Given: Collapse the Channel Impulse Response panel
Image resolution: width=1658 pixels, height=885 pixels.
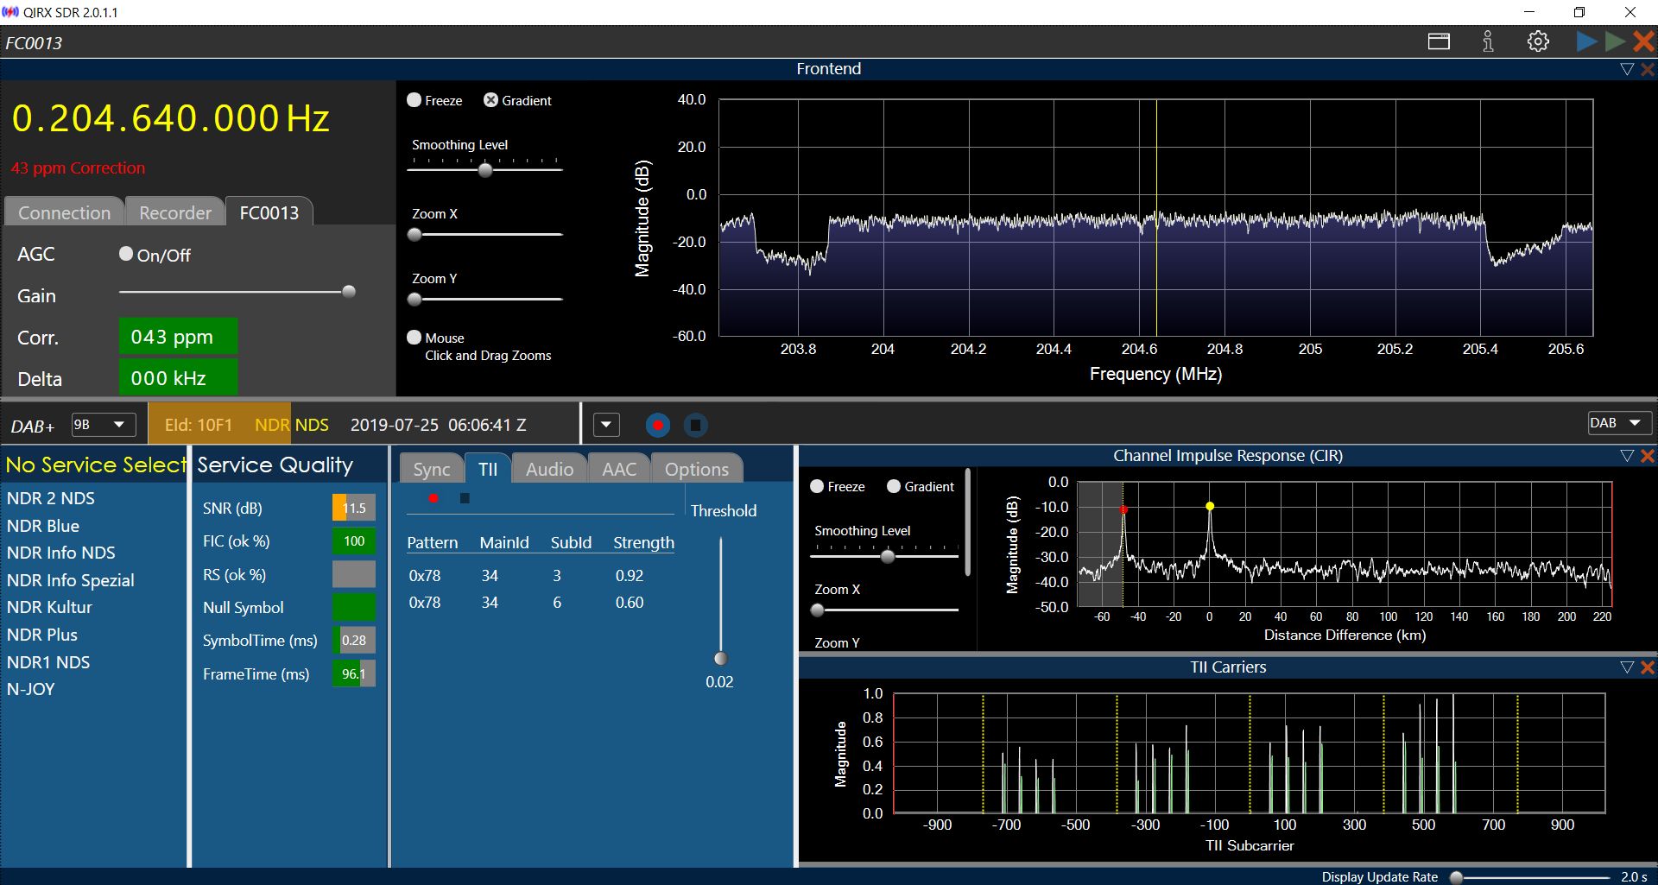Looking at the screenshot, I should click(x=1627, y=456).
